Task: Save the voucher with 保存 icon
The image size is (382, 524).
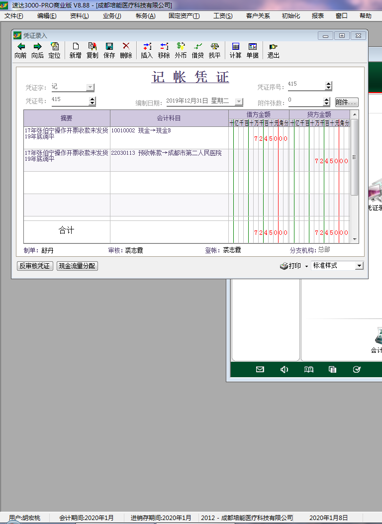Action: [x=109, y=50]
